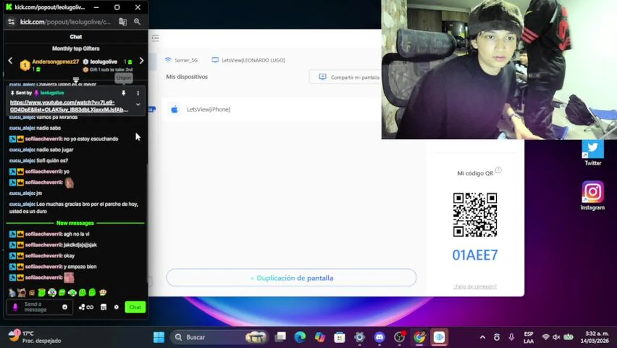Open Task View from taskbar

(280, 337)
